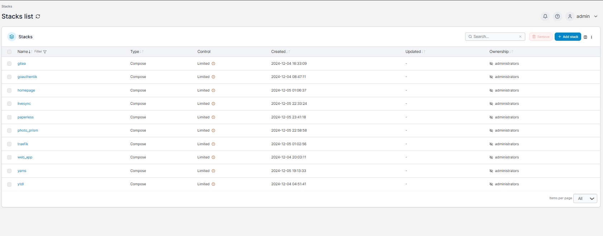Click the Limited info icon for gitea

[213, 64]
